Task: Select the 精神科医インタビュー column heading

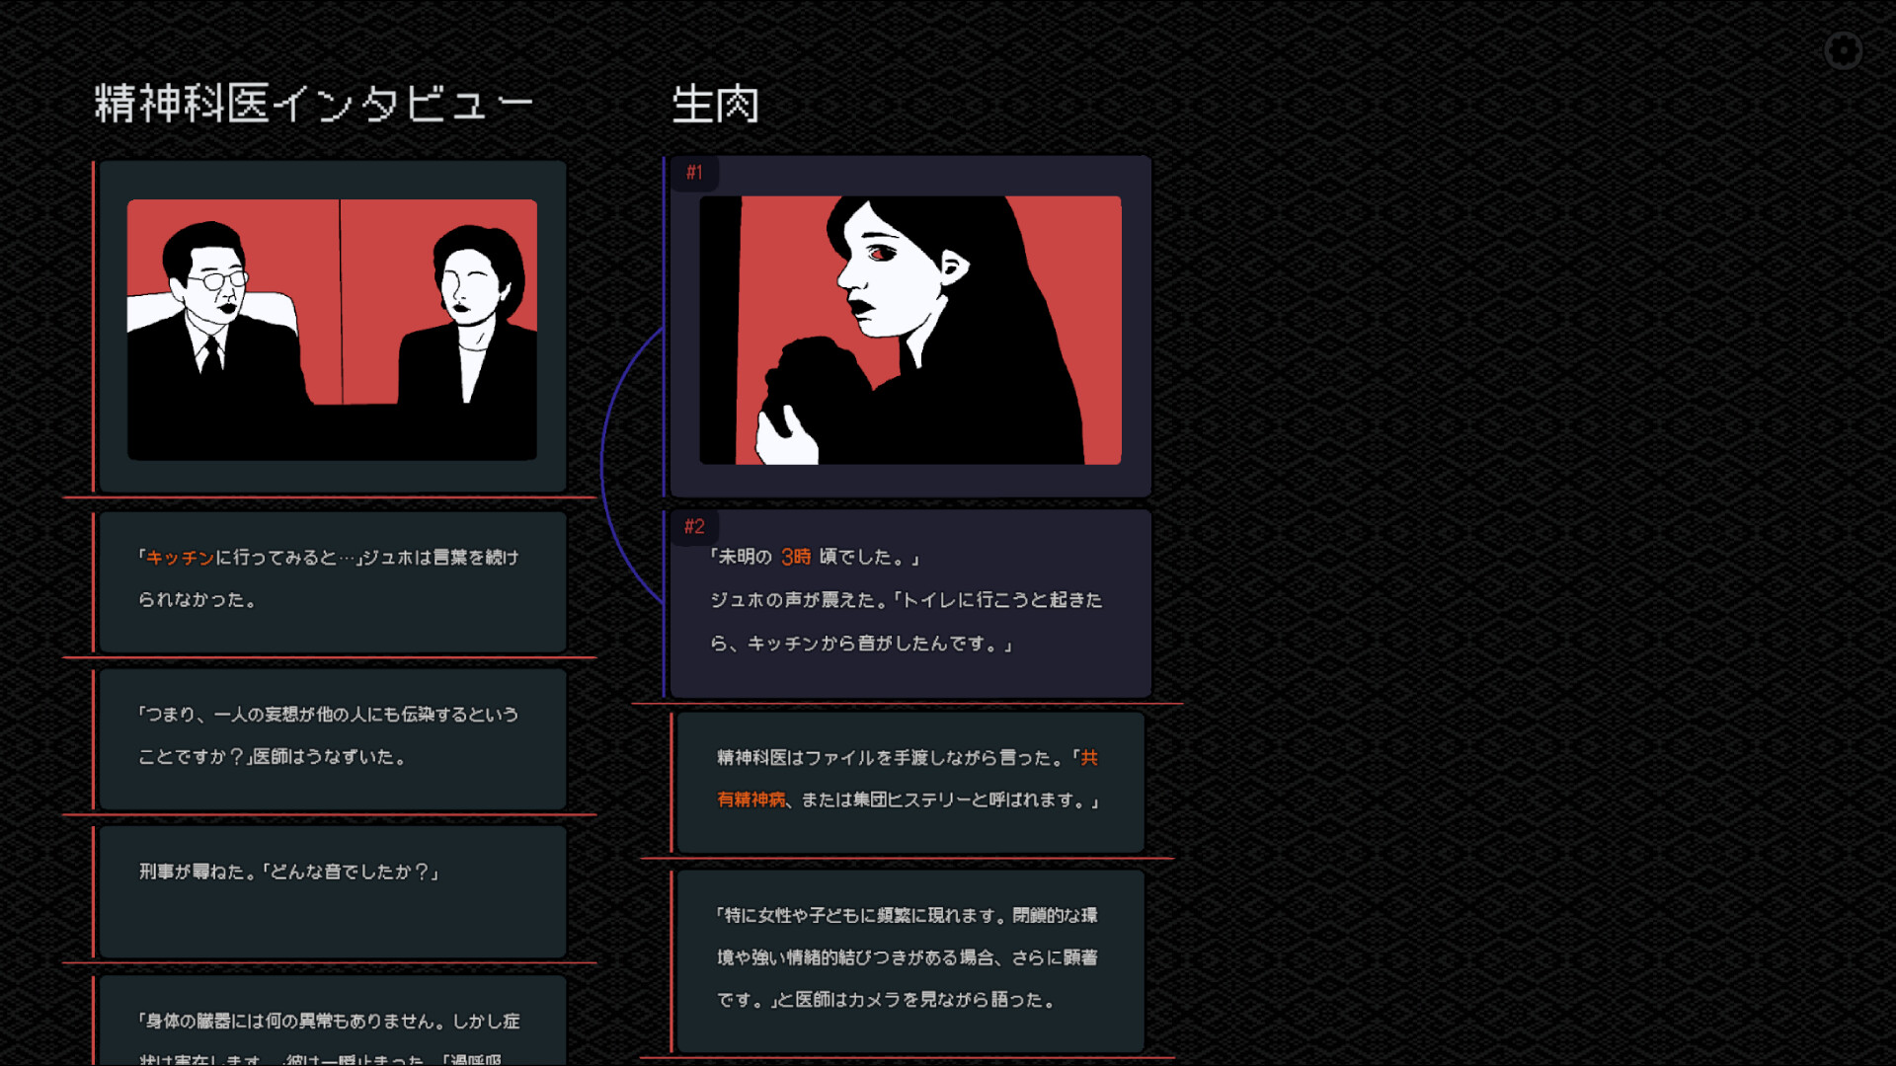Action: point(313,104)
